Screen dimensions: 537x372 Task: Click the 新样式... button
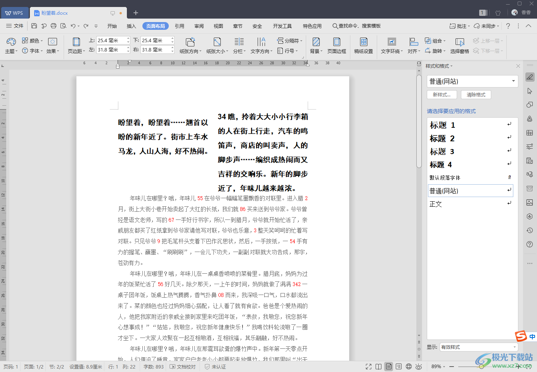tap(442, 95)
